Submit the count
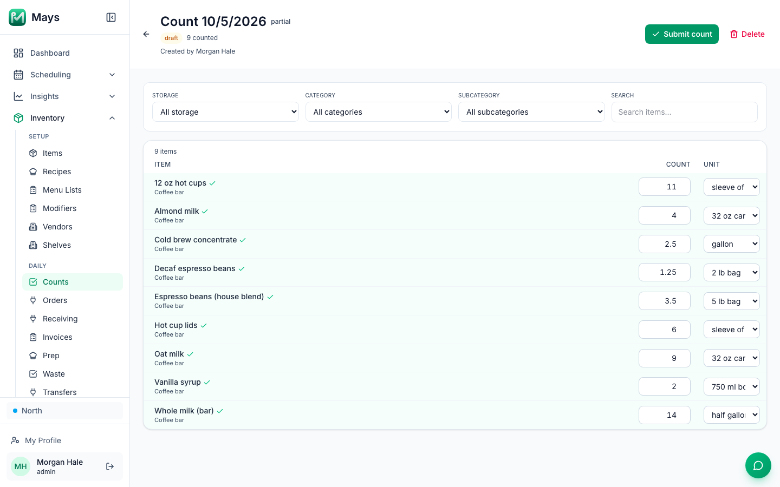 [682, 34]
